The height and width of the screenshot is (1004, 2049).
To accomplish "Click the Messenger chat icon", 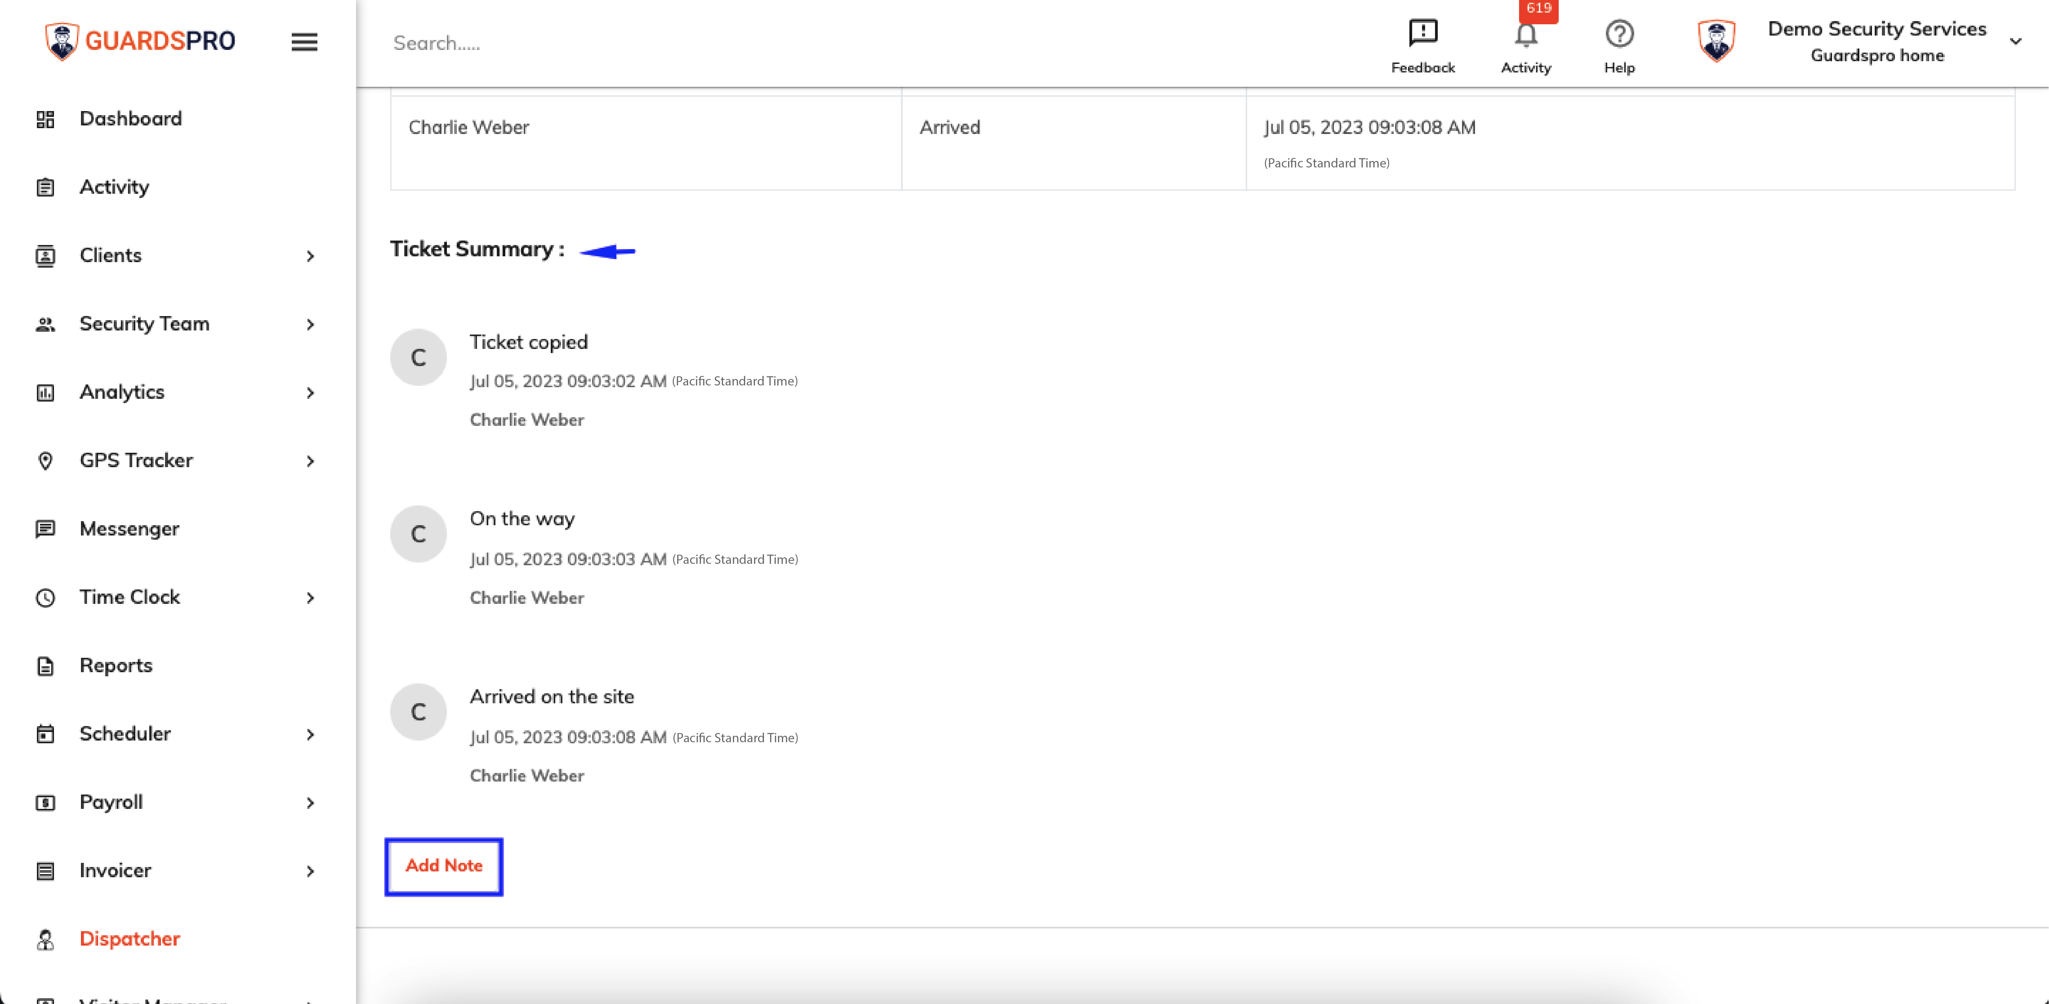I will coord(45,529).
